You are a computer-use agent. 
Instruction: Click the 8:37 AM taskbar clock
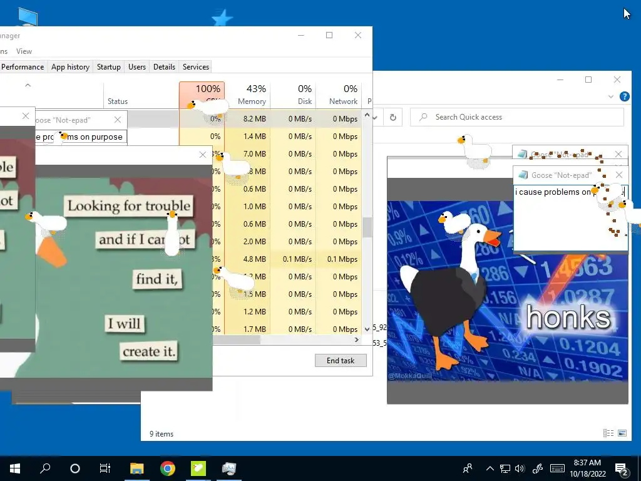click(587, 468)
